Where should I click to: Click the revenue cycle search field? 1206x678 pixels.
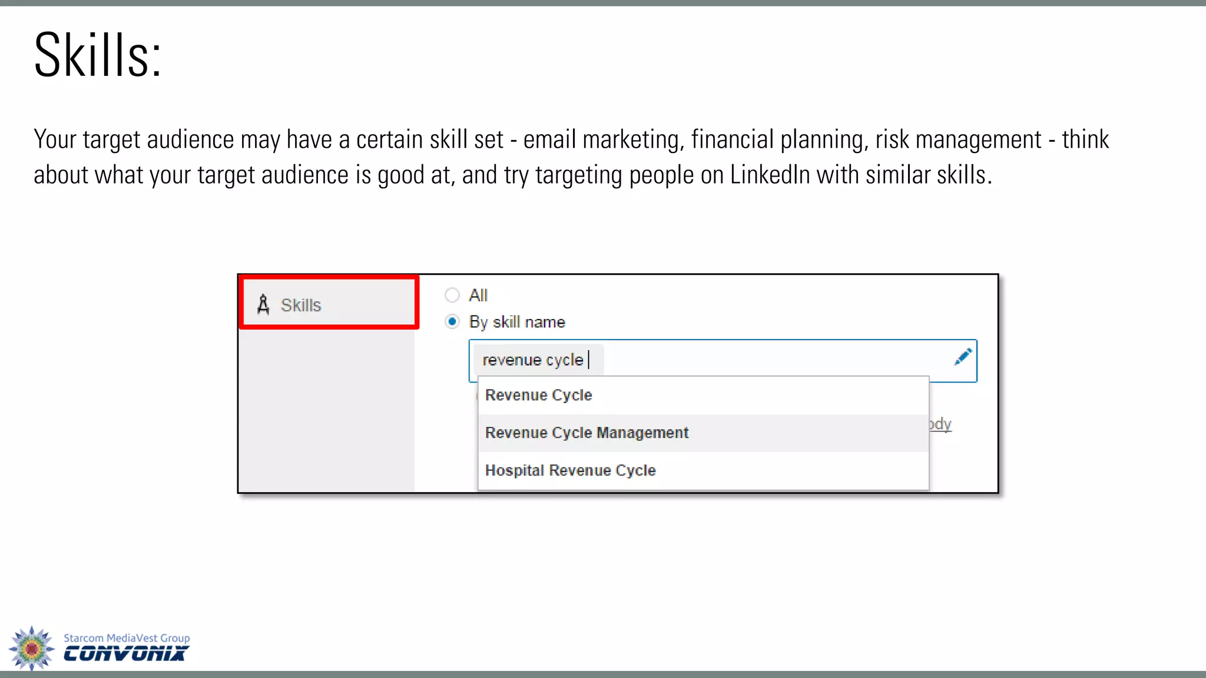723,360
